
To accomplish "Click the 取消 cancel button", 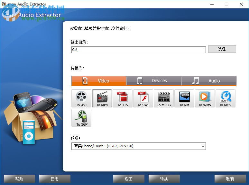I will pos(230,179).
